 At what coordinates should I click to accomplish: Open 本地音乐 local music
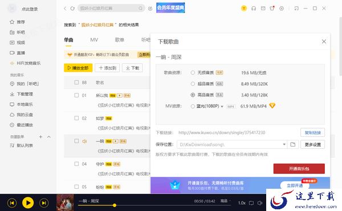pos(21,104)
